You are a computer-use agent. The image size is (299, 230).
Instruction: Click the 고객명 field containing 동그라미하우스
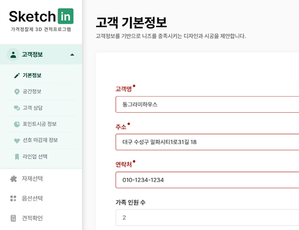coord(208,105)
